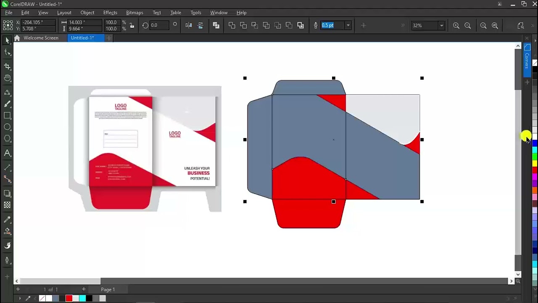Screen dimensions: 538x303
Task: Select the Rectangle tool
Action: tap(7, 115)
